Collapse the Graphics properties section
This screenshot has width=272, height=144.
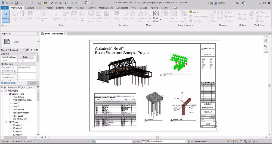(x=35, y=54)
